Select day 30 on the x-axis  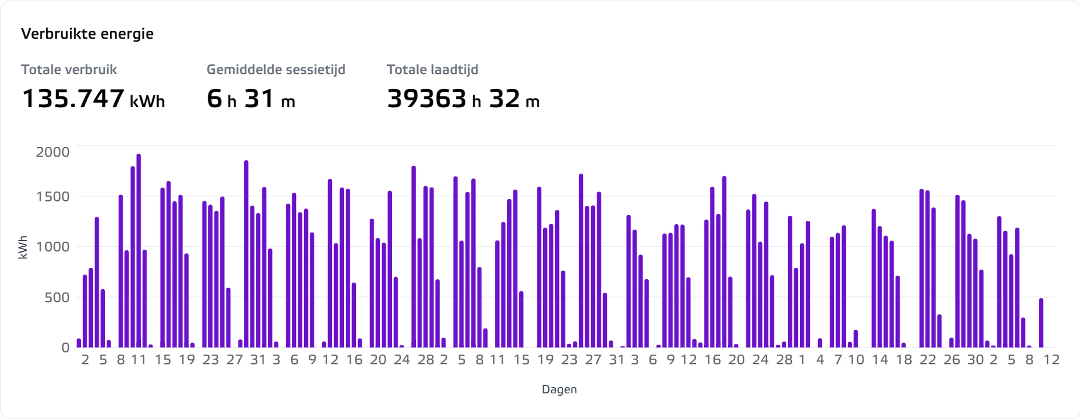[x=976, y=360]
